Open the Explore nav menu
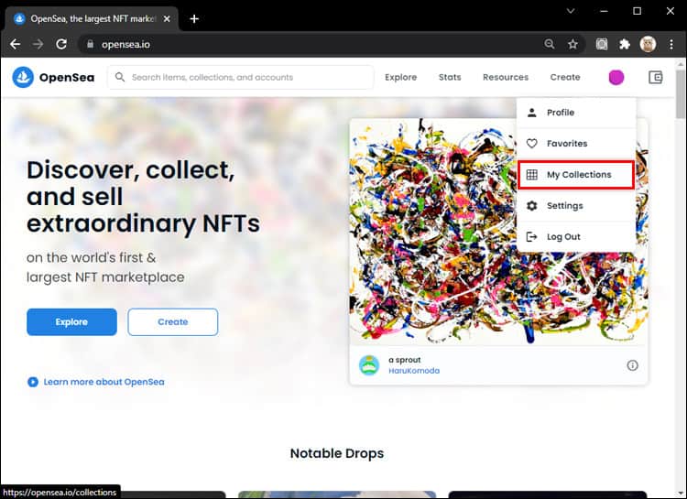The height and width of the screenshot is (499, 687). (401, 77)
